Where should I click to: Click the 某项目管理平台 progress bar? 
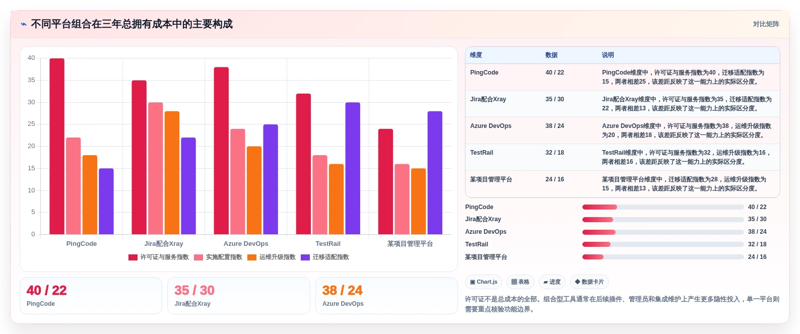point(663,257)
